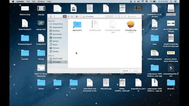Select iCloud Drive in the sidebar
This screenshot has height=106, width=189.
tap(56, 24)
